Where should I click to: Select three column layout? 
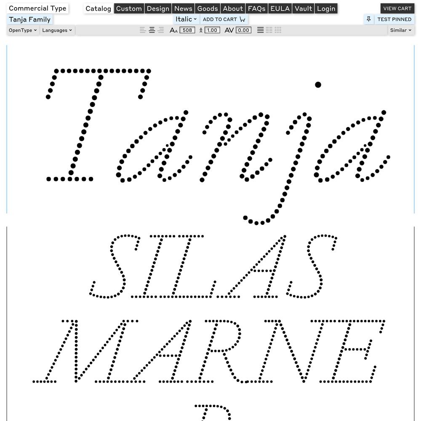tap(278, 30)
